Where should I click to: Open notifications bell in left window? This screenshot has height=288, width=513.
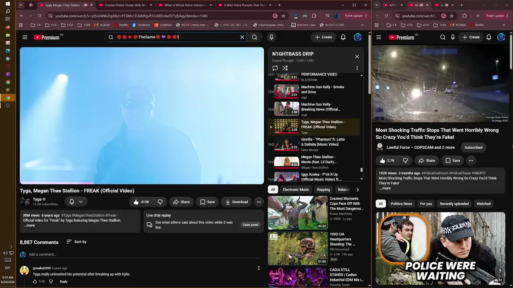[343, 37]
